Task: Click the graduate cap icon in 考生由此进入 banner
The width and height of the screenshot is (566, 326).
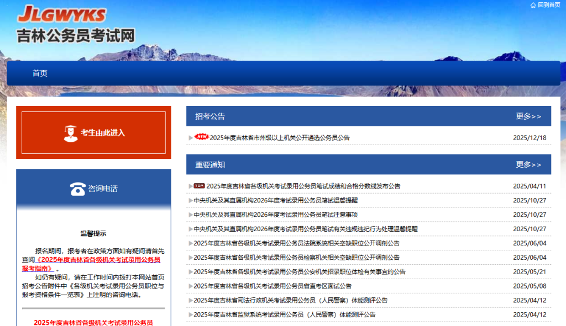Action: (71, 131)
